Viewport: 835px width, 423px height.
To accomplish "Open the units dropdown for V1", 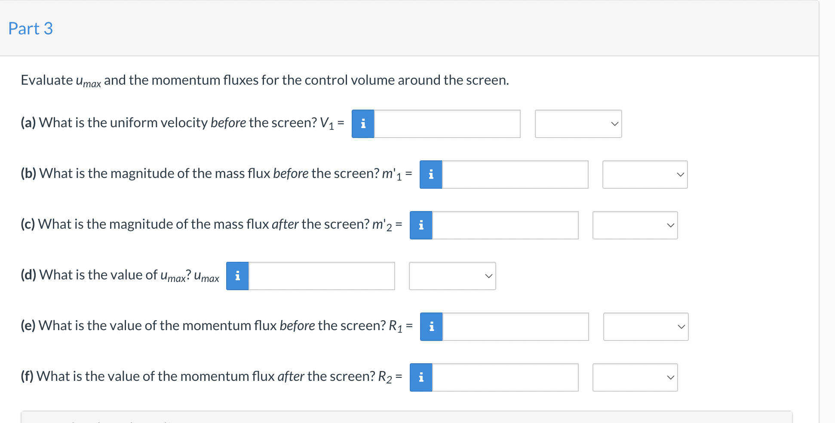I will (578, 124).
